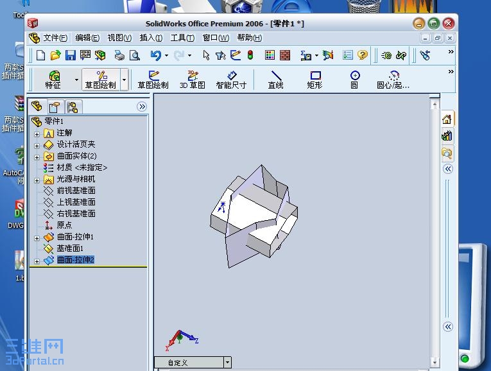Image resolution: width=491 pixels, height=371 pixels.
Task: Select the 上视基准面 plane
Action: (x=76, y=202)
